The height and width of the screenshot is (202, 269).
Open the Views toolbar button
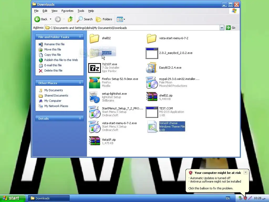point(120,19)
